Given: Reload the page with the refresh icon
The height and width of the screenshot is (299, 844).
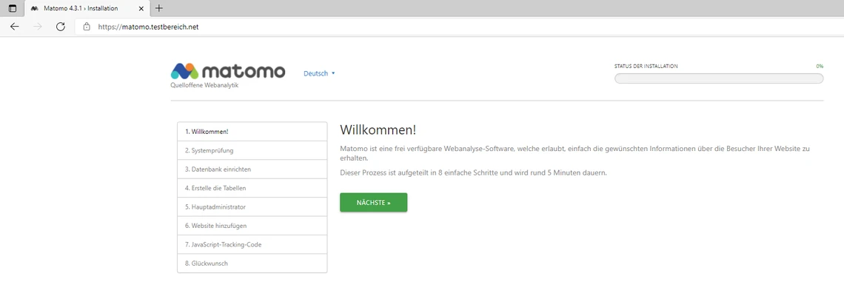Looking at the screenshot, I should click(61, 27).
